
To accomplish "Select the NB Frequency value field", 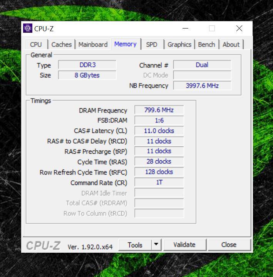I will coord(202,86).
